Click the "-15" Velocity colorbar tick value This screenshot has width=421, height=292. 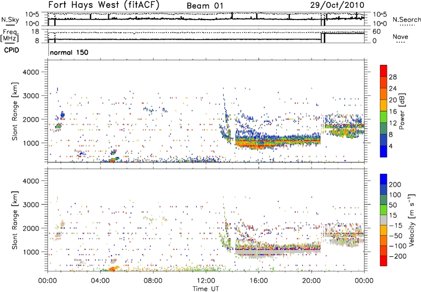395,226
